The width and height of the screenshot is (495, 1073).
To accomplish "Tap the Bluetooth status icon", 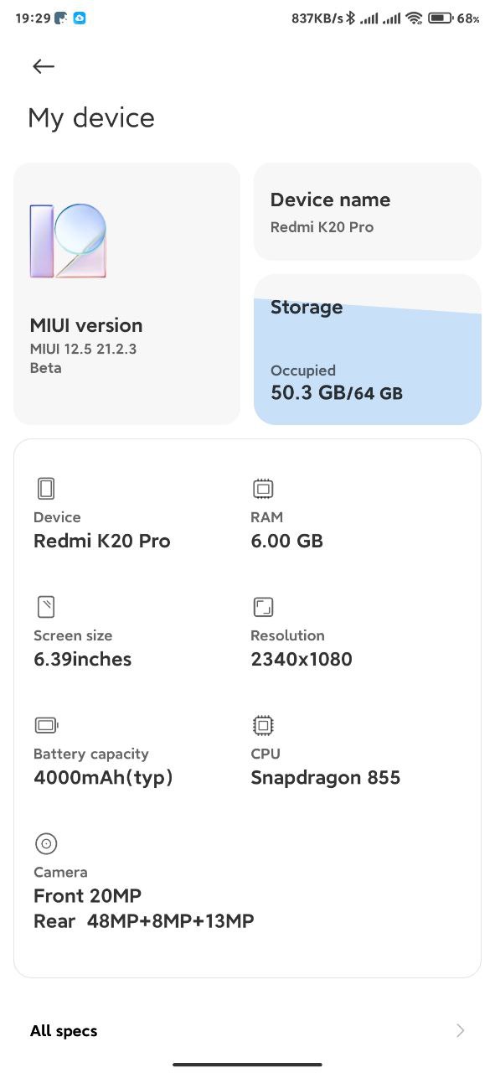I will tap(351, 18).
